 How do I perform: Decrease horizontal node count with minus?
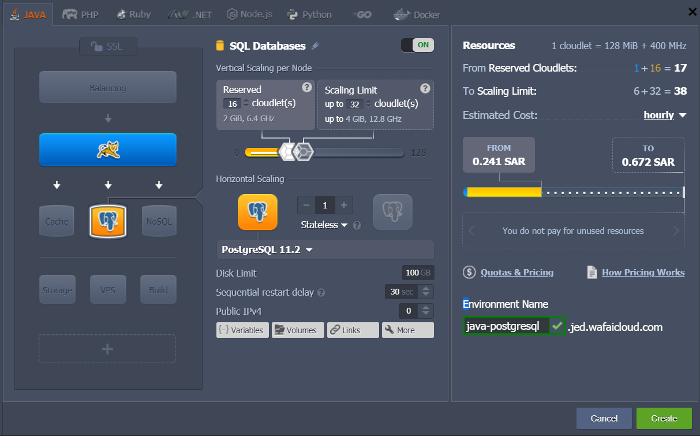pos(306,205)
